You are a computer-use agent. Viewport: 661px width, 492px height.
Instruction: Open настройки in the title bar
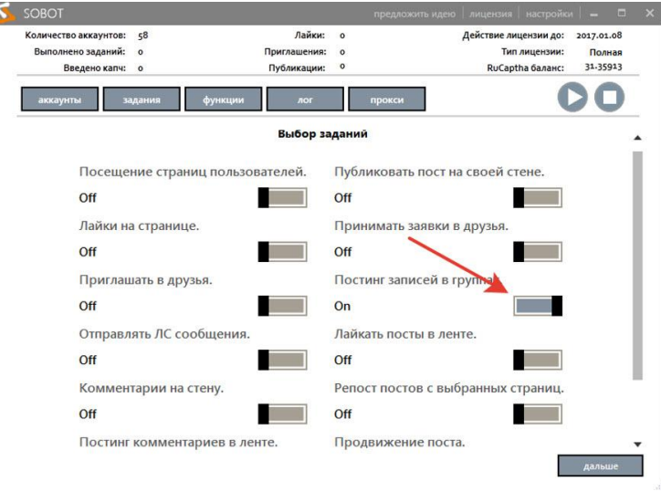coord(549,15)
